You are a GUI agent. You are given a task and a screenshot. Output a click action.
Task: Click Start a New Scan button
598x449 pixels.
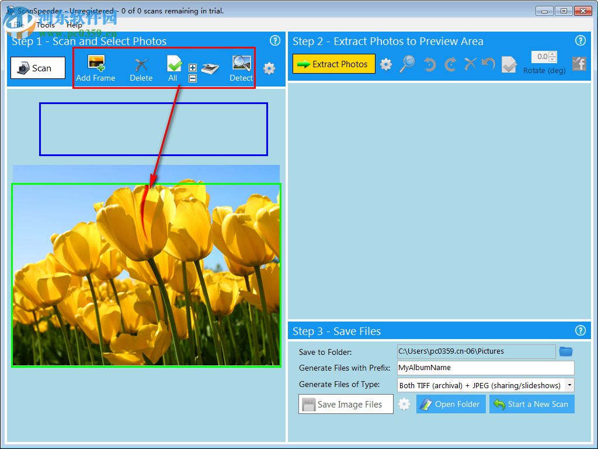[x=531, y=404]
